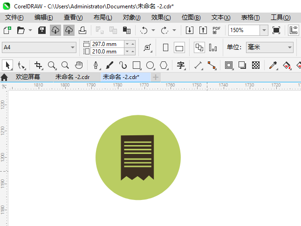Image resolution: width=301 pixels, height=226 pixels.
Task: Select the Transparency checkerboard tool
Action: (x=256, y=65)
